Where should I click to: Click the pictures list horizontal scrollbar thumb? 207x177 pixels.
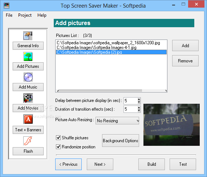(101, 91)
